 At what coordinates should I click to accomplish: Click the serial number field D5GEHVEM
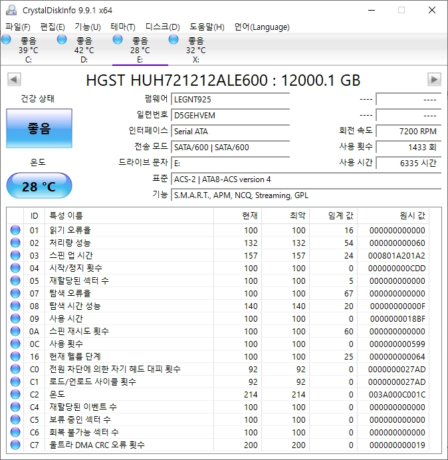230,115
